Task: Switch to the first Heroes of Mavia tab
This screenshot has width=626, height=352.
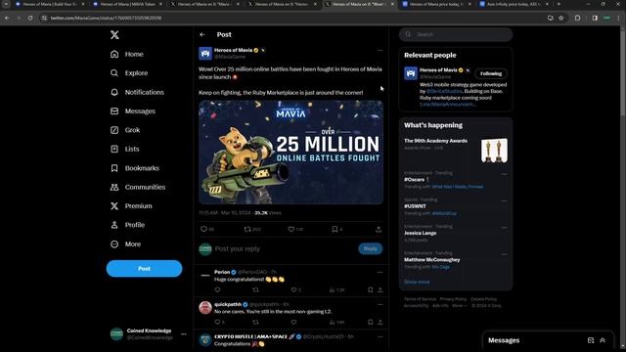Action: coord(50,4)
